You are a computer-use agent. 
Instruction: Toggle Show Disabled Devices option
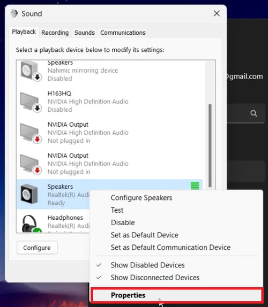pos(148,265)
